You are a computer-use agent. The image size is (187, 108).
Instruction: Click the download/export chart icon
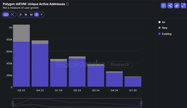pos(177,6)
